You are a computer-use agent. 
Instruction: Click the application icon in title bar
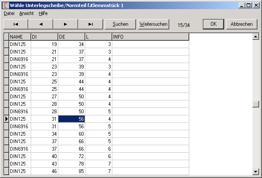(5, 5)
